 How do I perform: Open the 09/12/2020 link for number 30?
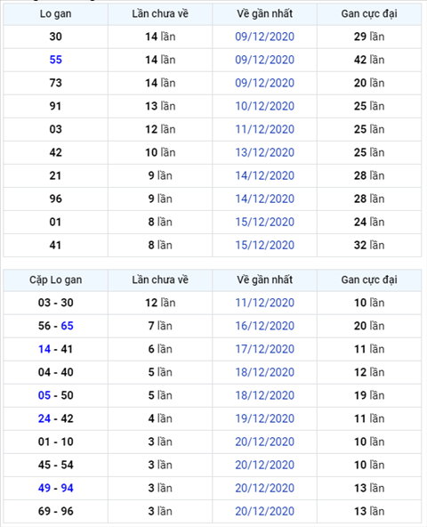264,36
